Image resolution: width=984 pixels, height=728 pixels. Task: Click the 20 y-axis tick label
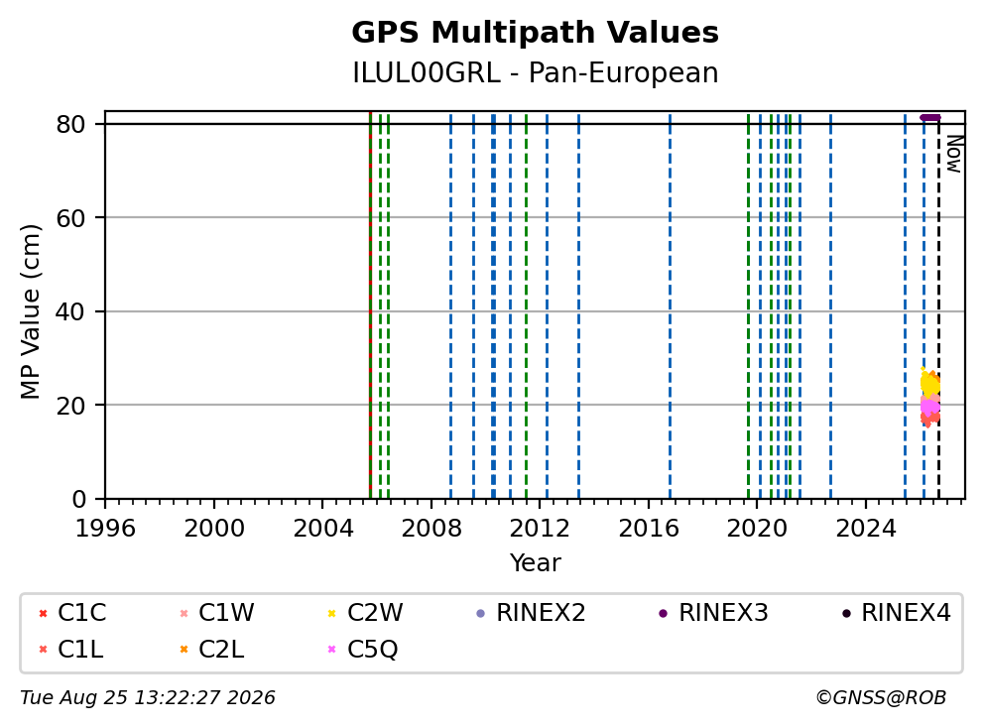click(x=70, y=406)
